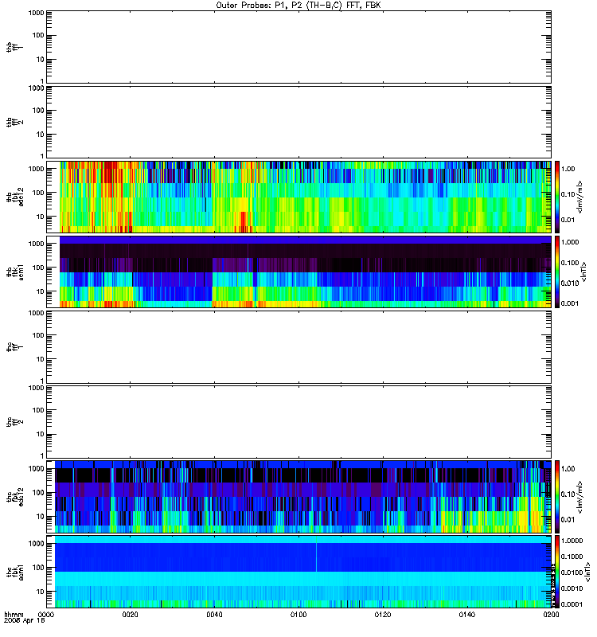This screenshot has width=597, height=637.
Task: Click the 0.010 tick on thb scm1 color bar
Action: click(x=570, y=283)
